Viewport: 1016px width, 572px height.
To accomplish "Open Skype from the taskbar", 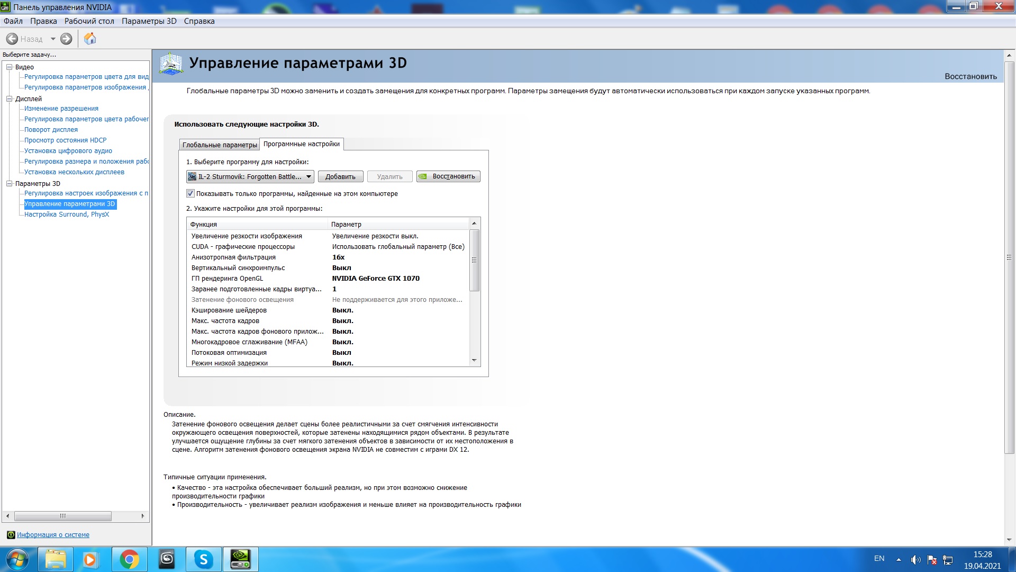I will point(204,560).
